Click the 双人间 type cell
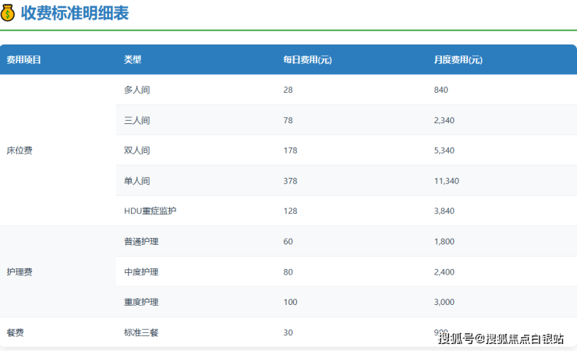 pyautogui.click(x=136, y=151)
